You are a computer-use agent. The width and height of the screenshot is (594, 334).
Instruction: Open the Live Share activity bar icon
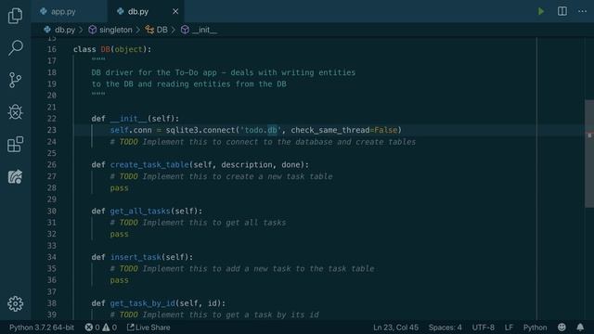15,176
